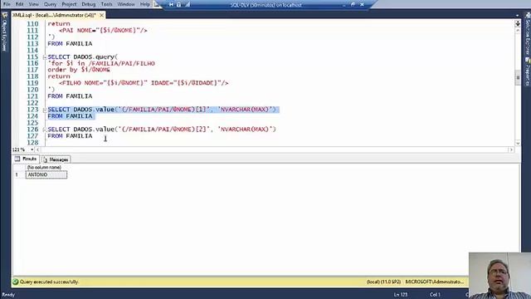Close the XML2.sql document tab
Viewport: 531px width, 299px height.
coord(101,15)
